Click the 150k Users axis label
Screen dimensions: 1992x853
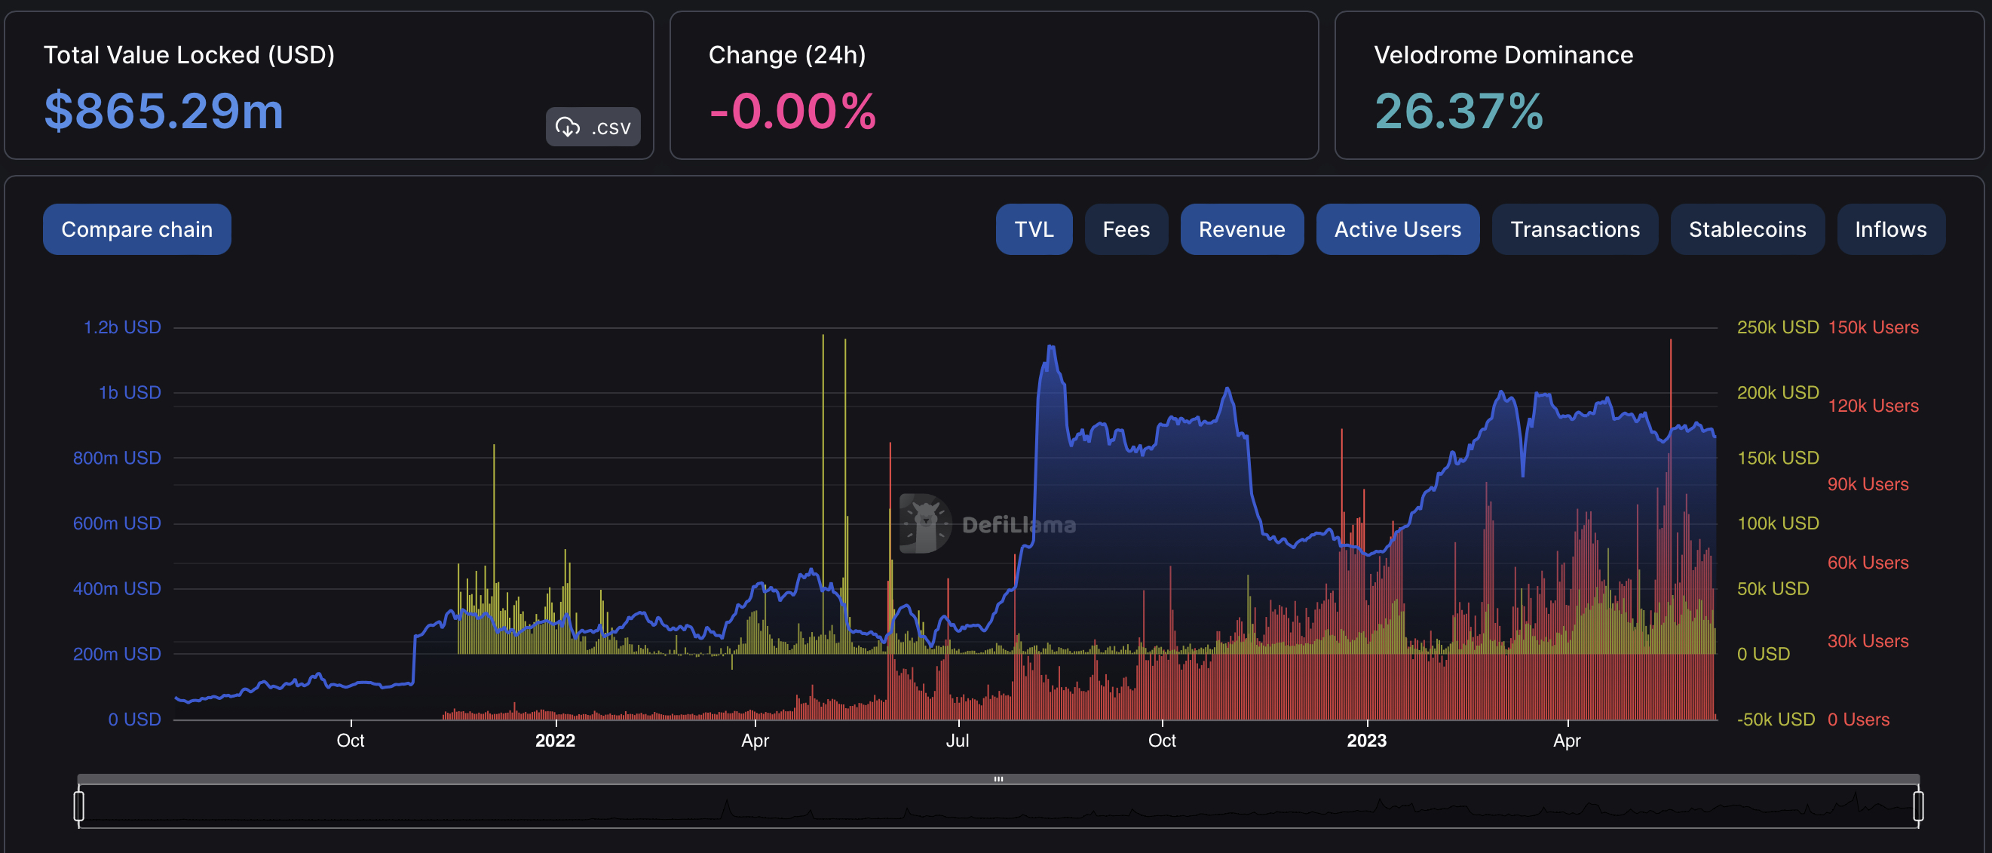[x=1873, y=327]
